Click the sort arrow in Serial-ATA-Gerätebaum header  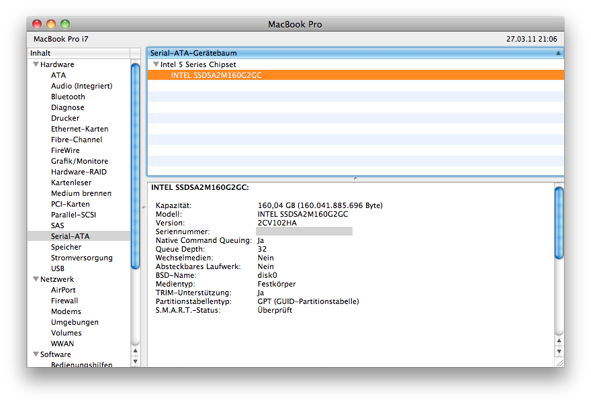coord(558,53)
